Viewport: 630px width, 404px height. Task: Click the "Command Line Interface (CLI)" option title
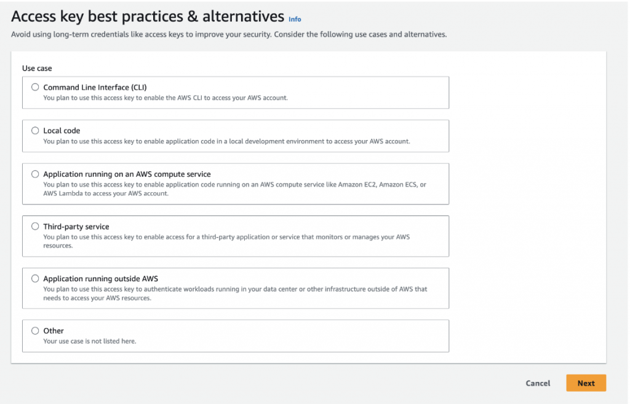95,87
